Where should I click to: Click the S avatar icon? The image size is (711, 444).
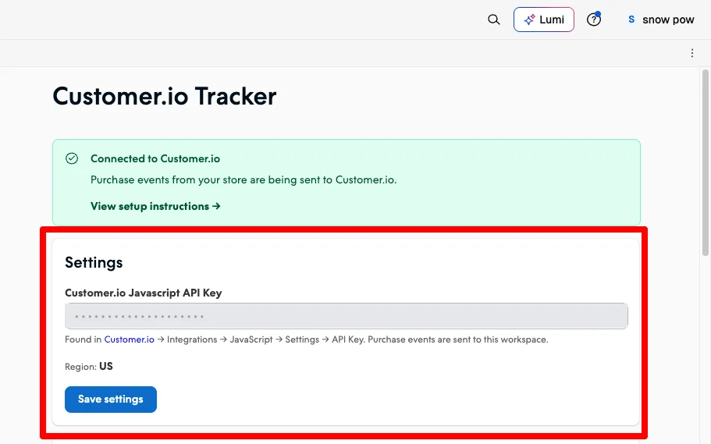[x=631, y=20]
